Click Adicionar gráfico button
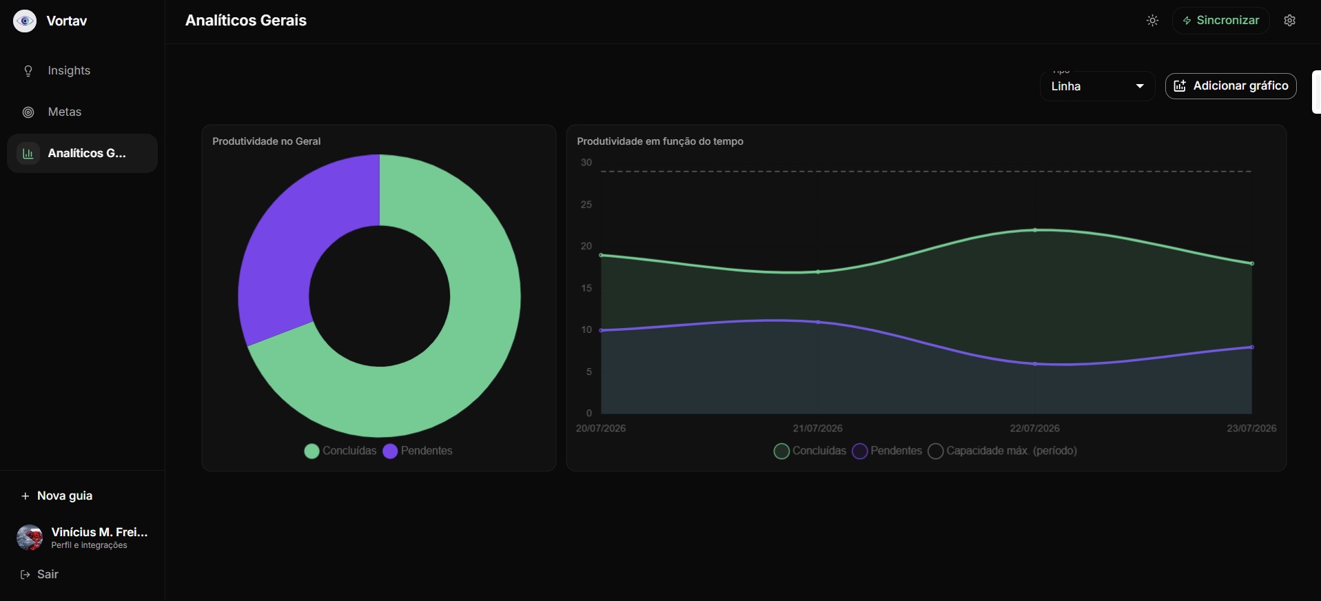Screen dimensions: 1321x601 1231,86
